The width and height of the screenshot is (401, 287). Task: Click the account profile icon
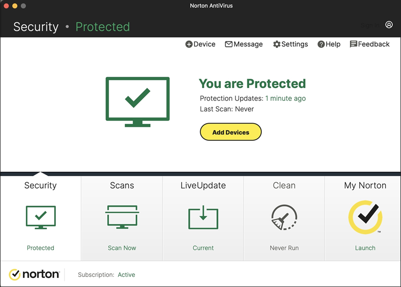coord(389,25)
